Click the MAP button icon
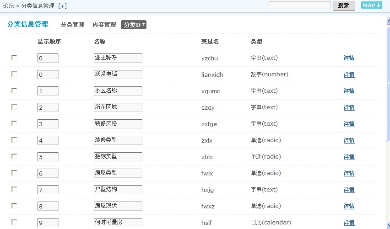 tap(371, 5)
